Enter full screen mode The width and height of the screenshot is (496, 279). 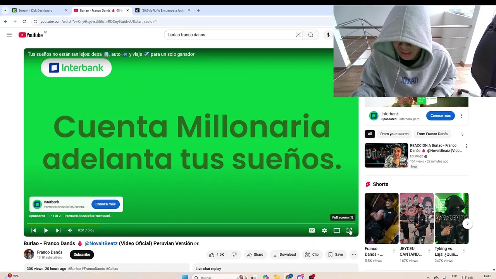pyautogui.click(x=349, y=230)
